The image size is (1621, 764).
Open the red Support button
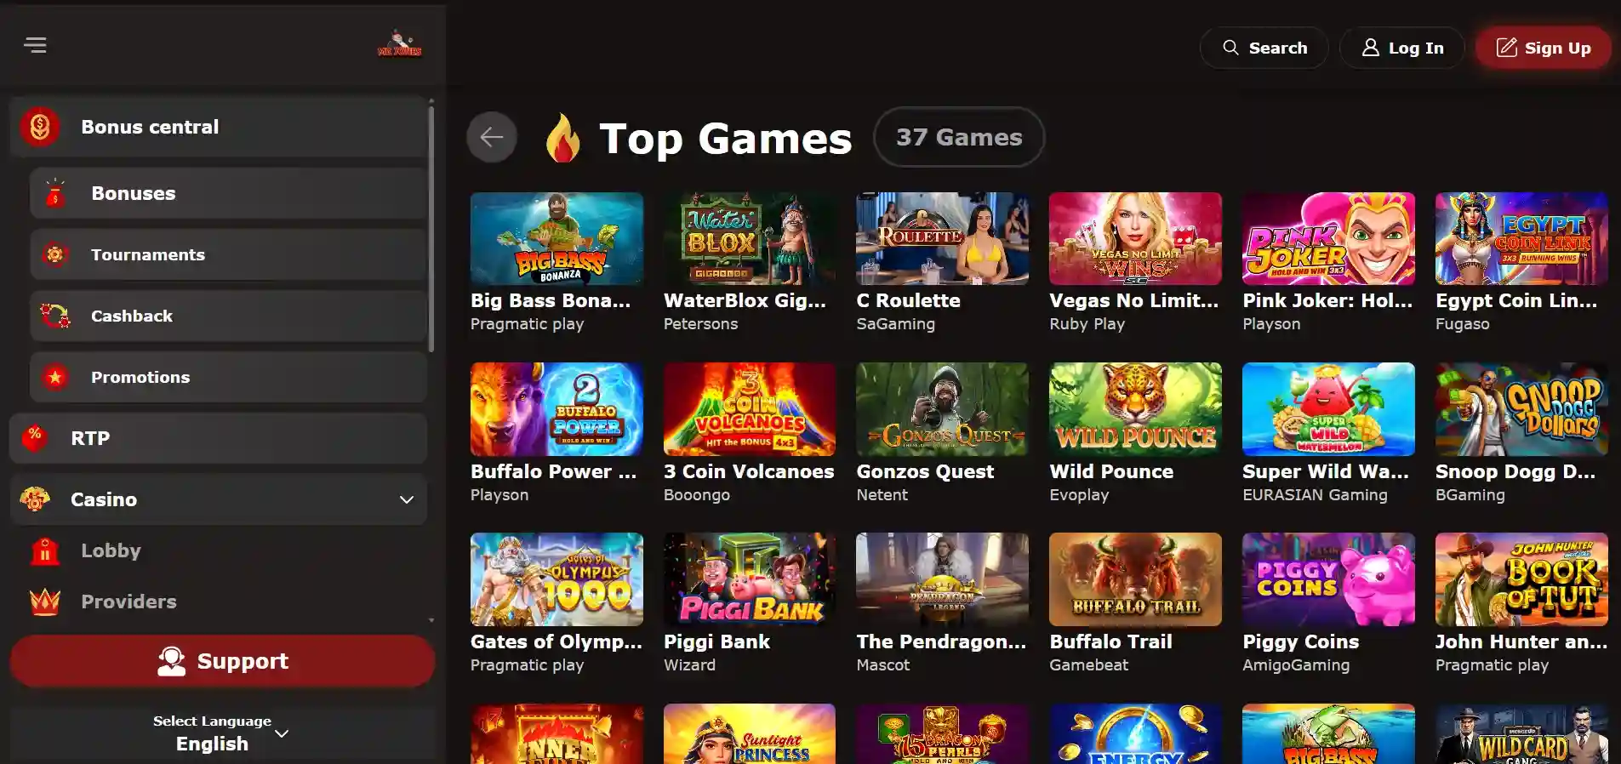pos(222,661)
